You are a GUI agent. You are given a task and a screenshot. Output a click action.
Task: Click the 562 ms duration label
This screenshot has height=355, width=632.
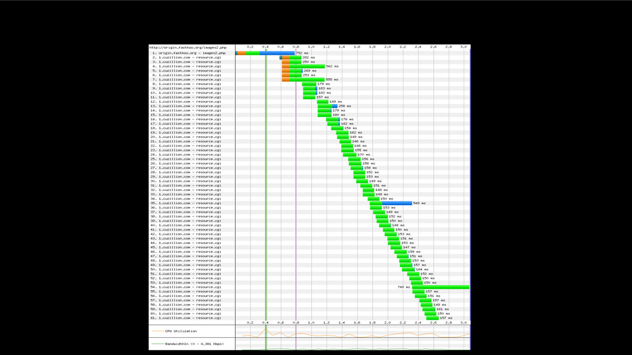click(x=332, y=66)
